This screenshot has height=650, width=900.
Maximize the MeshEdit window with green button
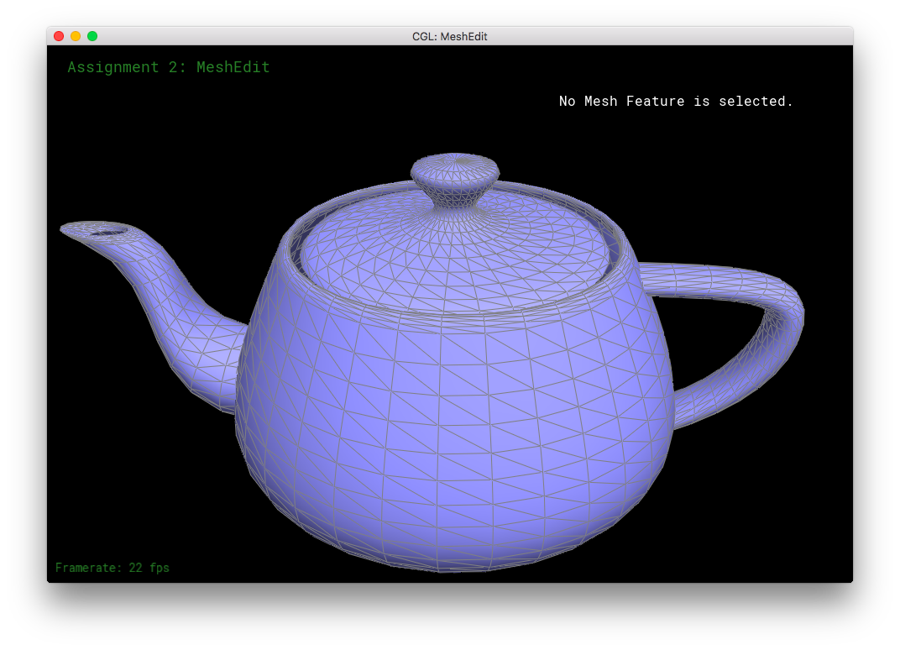click(x=92, y=36)
